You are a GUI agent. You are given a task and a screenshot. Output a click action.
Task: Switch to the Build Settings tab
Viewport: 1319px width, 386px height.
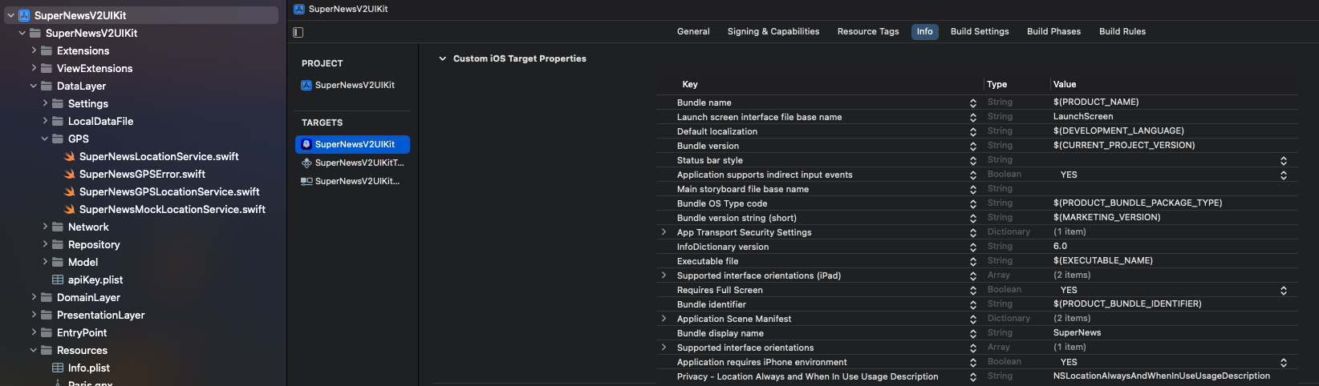(980, 31)
